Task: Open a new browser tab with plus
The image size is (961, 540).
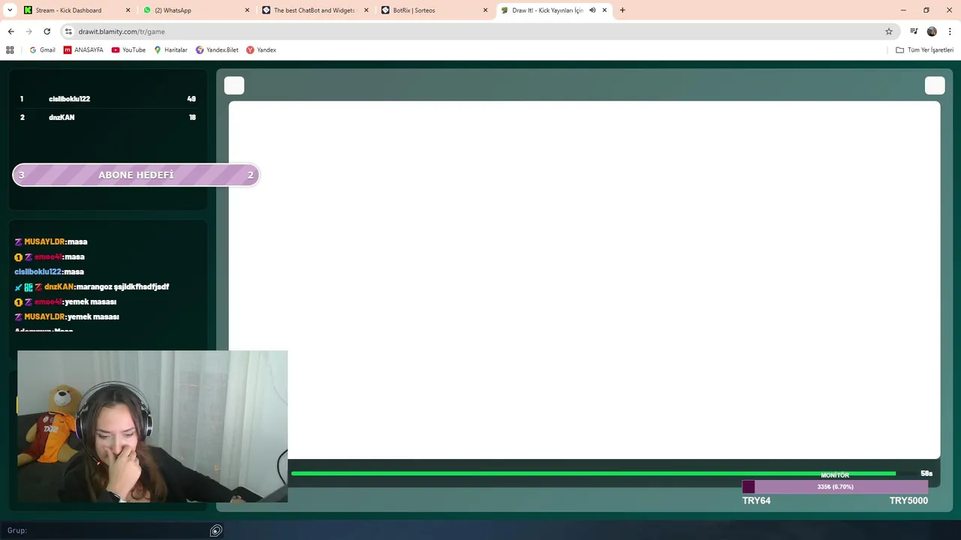Action: click(x=622, y=10)
